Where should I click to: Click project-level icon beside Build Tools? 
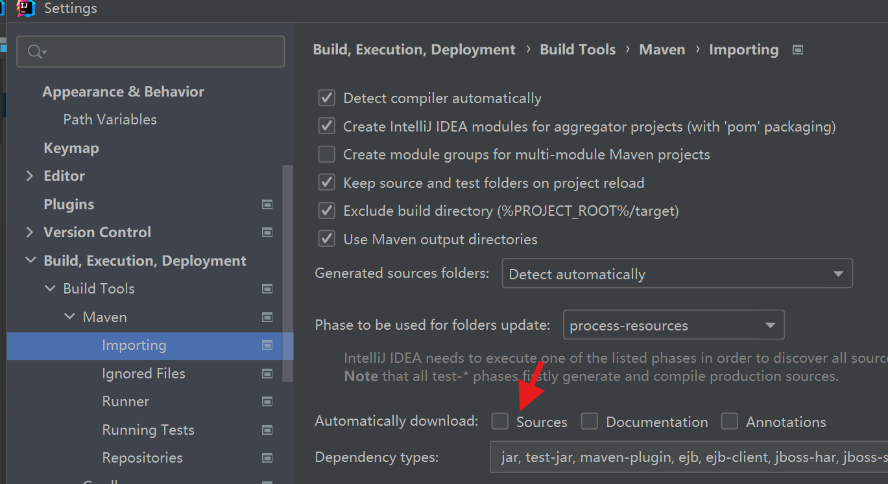(x=267, y=288)
